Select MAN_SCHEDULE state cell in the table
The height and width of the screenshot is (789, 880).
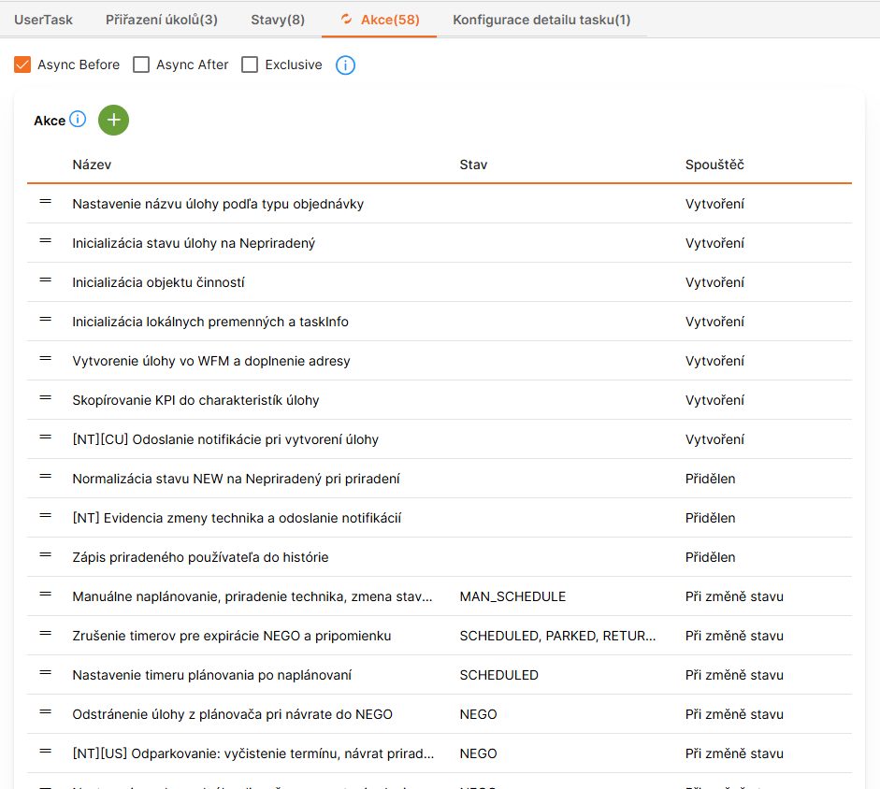point(512,596)
